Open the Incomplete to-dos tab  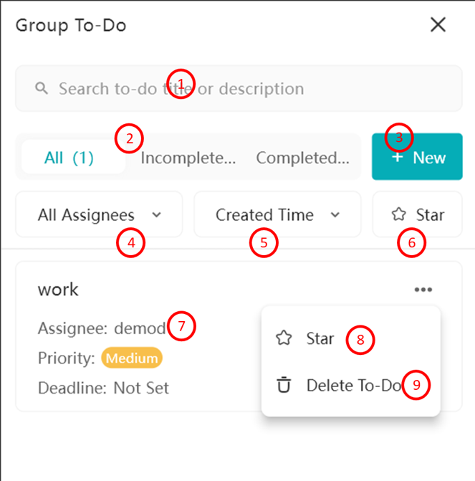188,158
